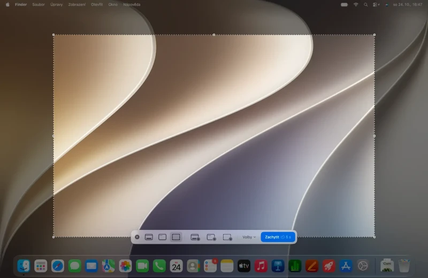Open the Wi-Fi status menu
The height and width of the screenshot is (278, 428).
[x=356, y=4]
